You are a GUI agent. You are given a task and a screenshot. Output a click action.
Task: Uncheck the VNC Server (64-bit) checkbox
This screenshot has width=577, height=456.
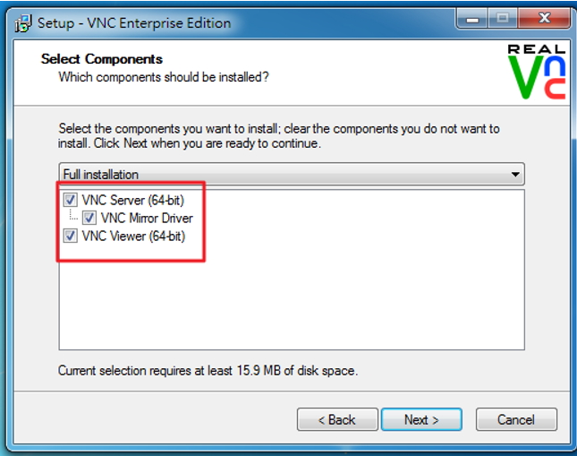pyautogui.click(x=71, y=201)
